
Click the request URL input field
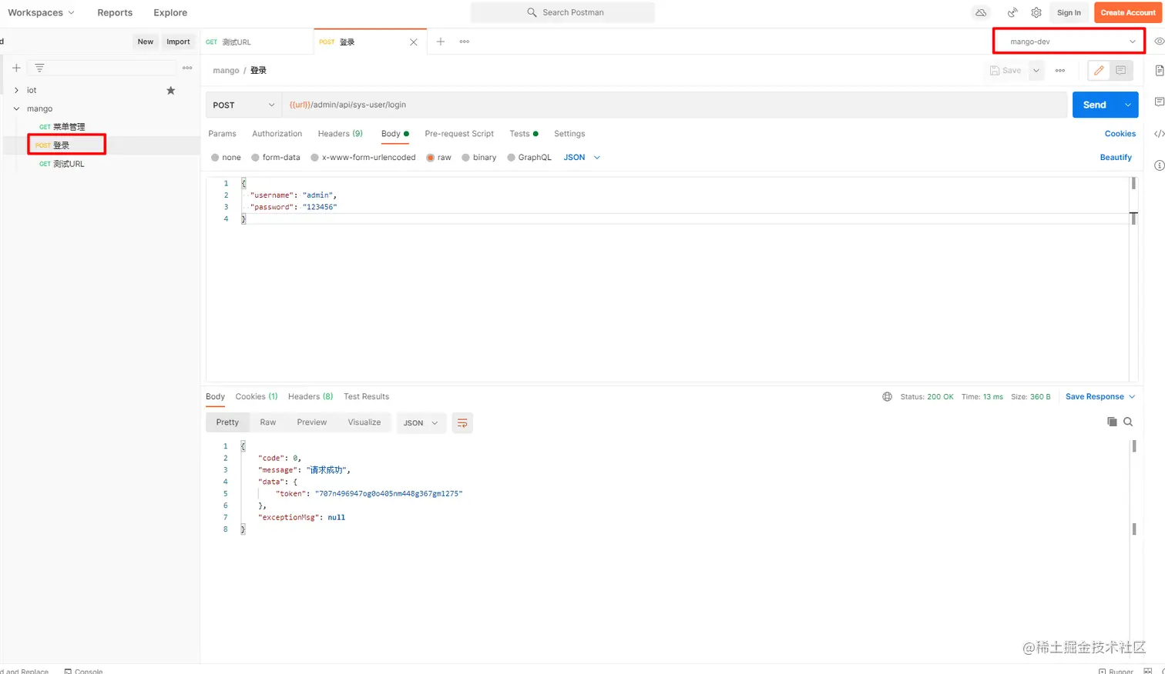674,105
